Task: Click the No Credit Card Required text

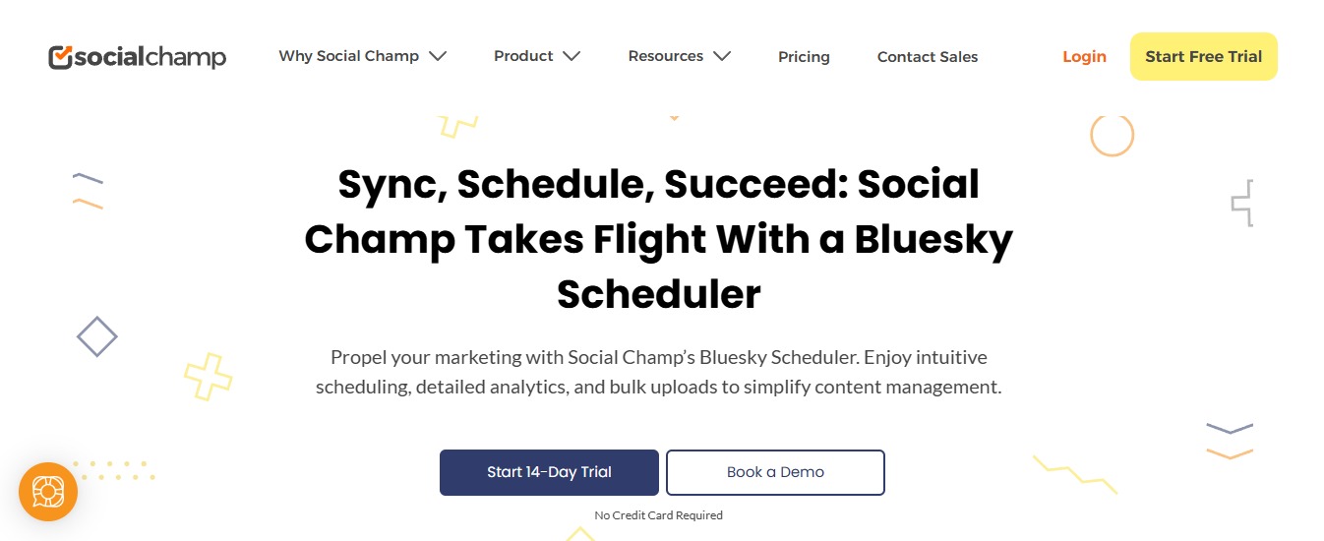Action: pyautogui.click(x=658, y=515)
